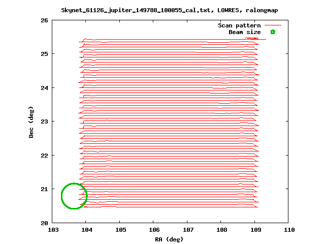Click the 108 tick label on RA axis
Image resolution: width=325 pixels, height=244 pixels.
pos(222,230)
